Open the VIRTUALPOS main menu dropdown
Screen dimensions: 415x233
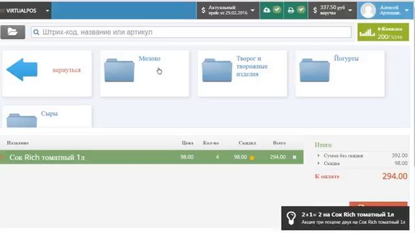26,10
